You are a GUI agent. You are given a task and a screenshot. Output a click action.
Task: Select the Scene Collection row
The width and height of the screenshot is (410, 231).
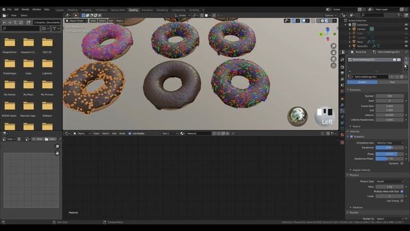pyautogui.click(x=357, y=21)
